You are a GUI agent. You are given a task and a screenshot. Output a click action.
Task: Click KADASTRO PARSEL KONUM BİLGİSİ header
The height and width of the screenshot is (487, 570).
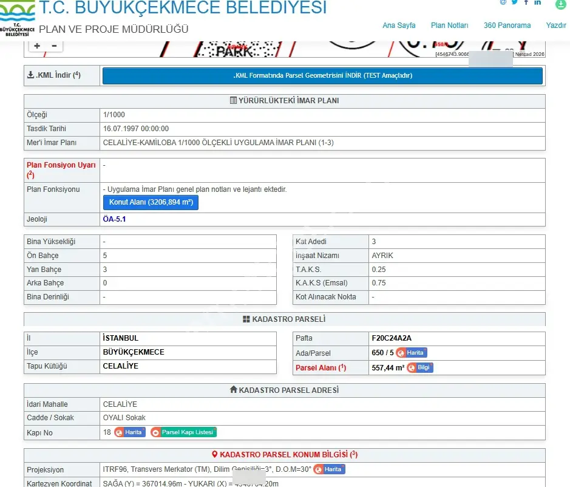coord(285,454)
